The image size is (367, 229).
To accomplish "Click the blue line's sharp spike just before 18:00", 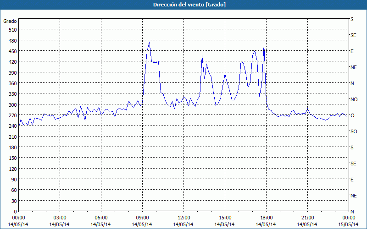I will click(x=264, y=44).
